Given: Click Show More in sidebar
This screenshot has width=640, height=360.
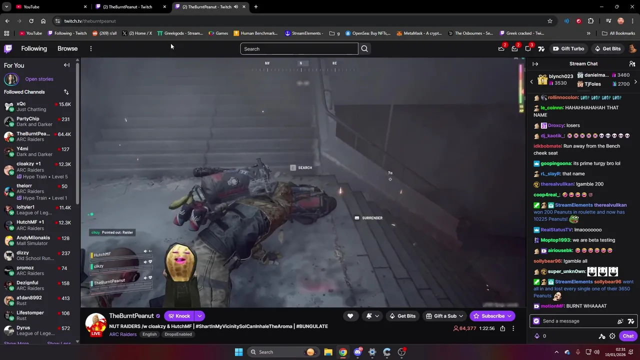Looking at the screenshot, I should tap(16, 343).
